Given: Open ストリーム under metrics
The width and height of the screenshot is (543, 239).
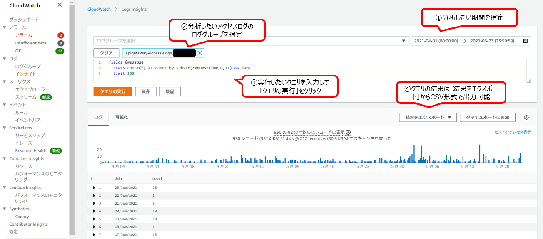Looking at the screenshot, I should pos(26,97).
